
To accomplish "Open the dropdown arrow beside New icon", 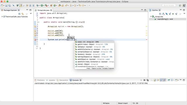I will tap(4, 6).
